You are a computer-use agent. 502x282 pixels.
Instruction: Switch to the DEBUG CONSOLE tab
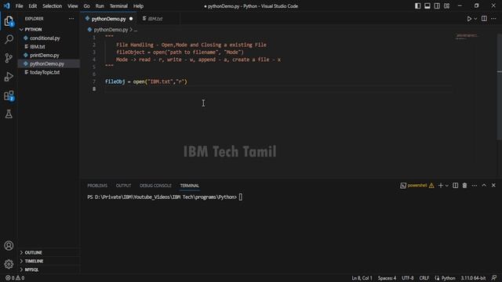pos(155,186)
